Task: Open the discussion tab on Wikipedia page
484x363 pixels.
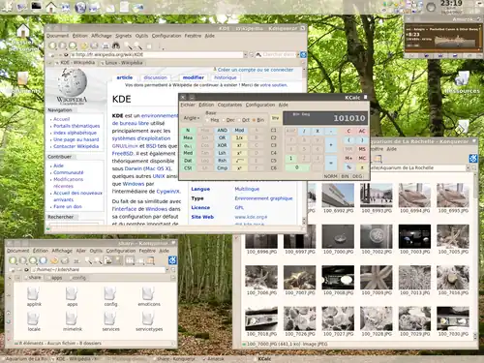Action: [x=155, y=77]
